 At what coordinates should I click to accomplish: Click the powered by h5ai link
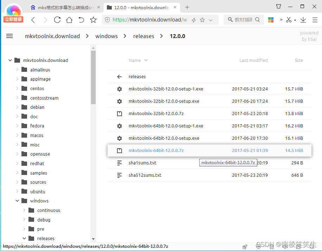click(x=309, y=36)
